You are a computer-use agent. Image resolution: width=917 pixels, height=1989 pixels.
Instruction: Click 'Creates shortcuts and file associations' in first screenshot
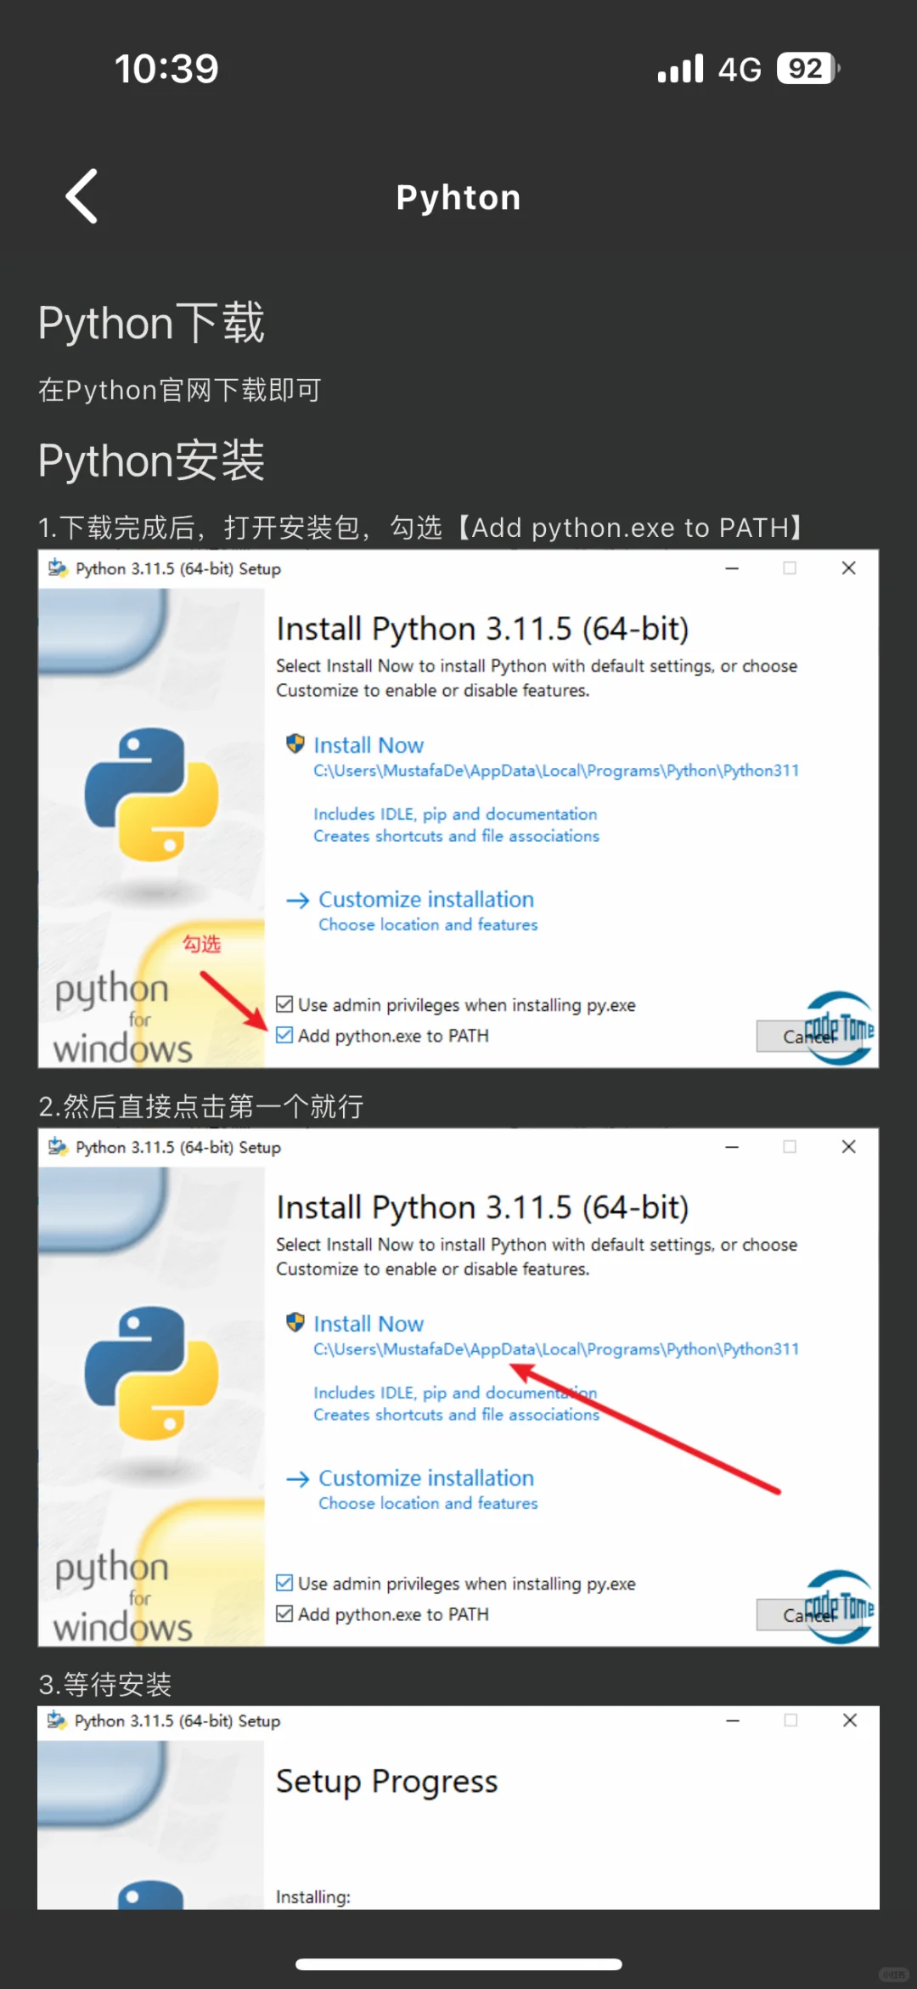point(456,836)
